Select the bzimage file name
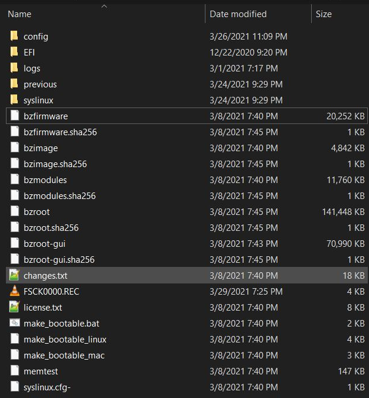Viewport: 369px width, 398px height. click(x=41, y=148)
